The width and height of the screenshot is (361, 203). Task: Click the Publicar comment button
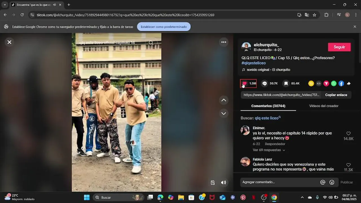[x=347, y=182]
